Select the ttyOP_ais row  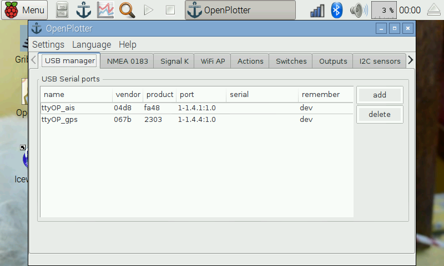coord(197,108)
